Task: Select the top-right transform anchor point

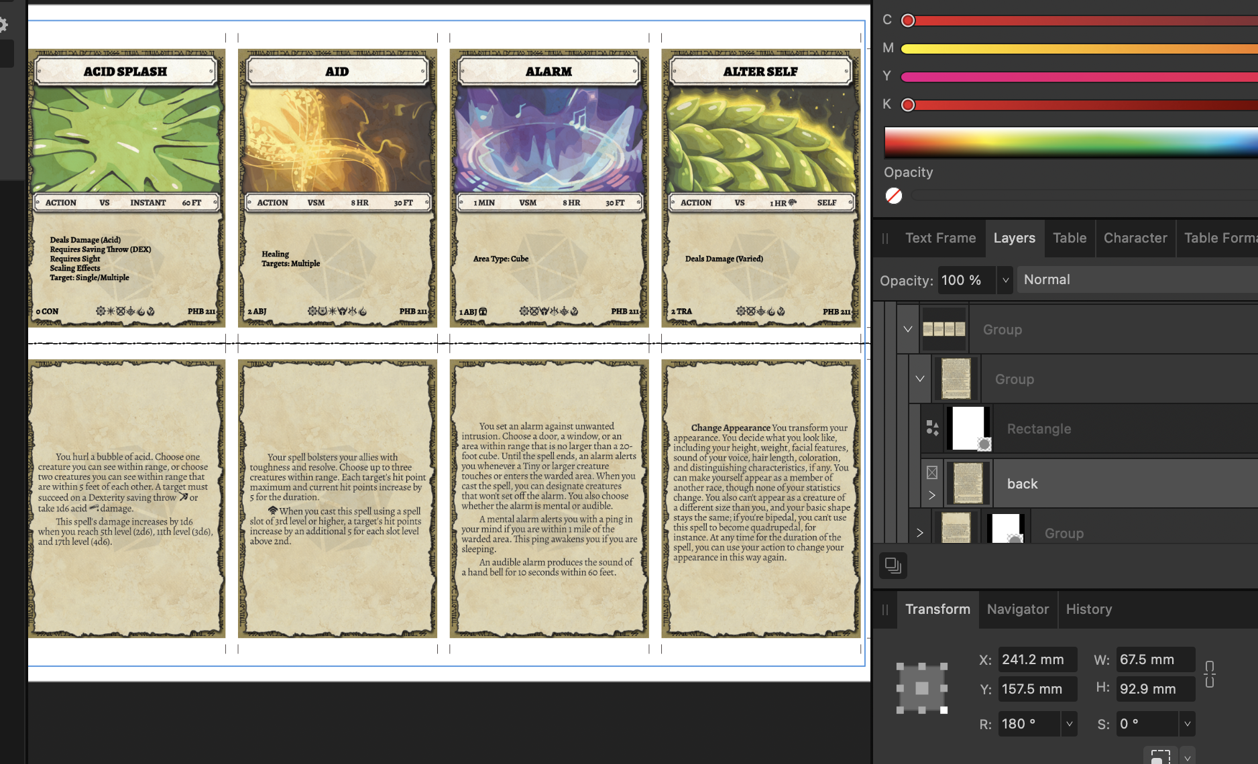Action: click(x=943, y=667)
